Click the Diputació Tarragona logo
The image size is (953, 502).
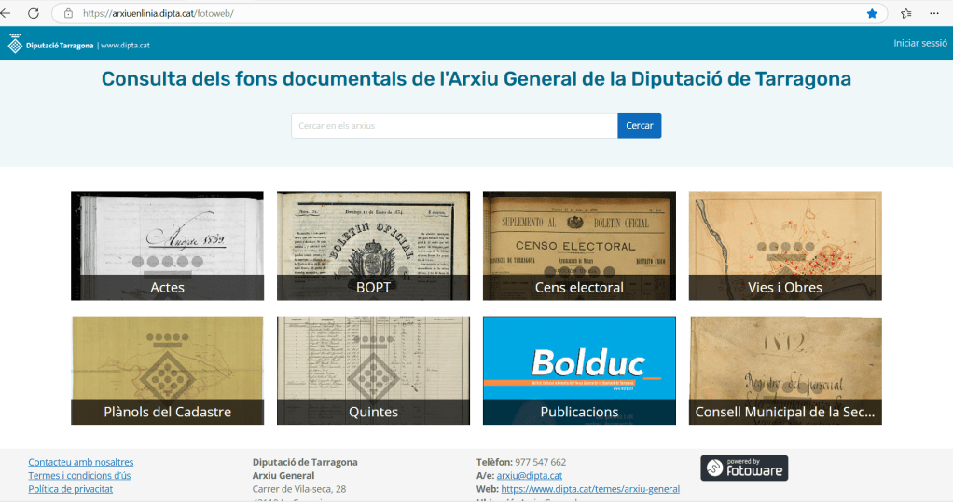(51, 45)
